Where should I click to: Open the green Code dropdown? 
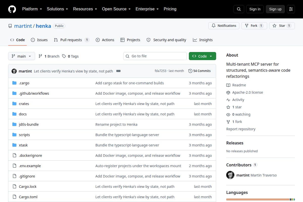(x=203, y=56)
